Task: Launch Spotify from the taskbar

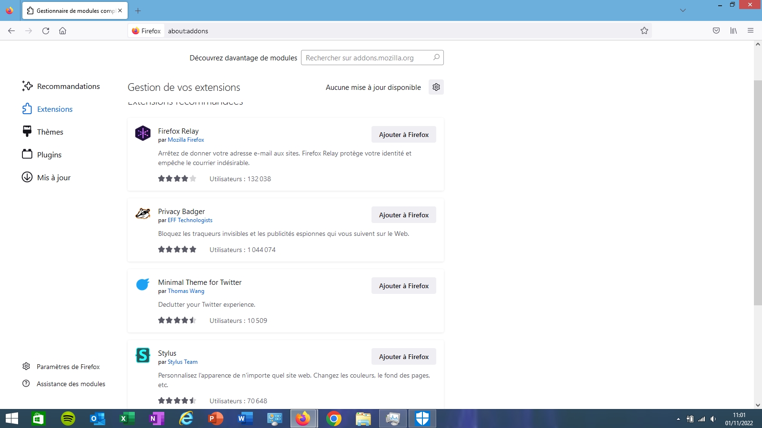Action: pos(68,418)
